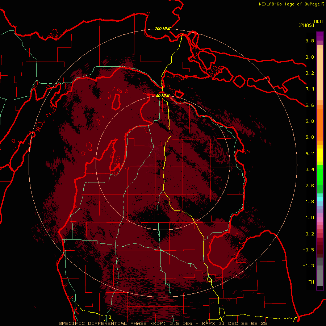The image size is (326, 326).
Task: Pick the cyan segment of the color bar
Action: pos(320,199)
